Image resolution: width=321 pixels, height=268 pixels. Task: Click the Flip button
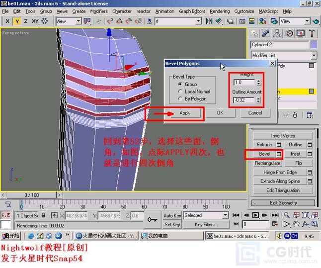(299, 163)
